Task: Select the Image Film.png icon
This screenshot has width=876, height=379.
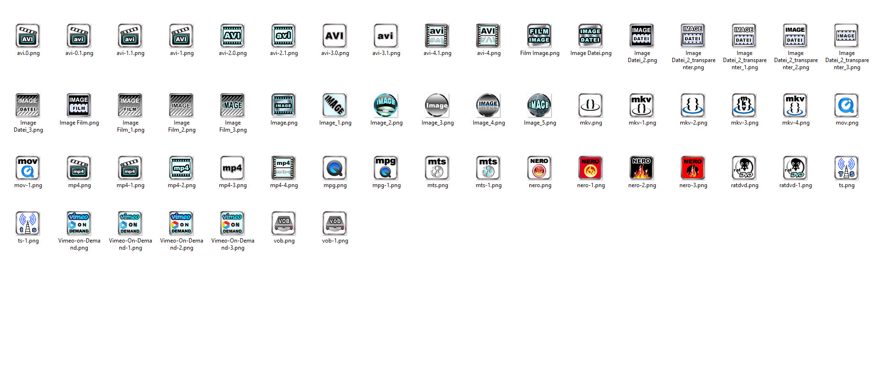Action: click(79, 105)
